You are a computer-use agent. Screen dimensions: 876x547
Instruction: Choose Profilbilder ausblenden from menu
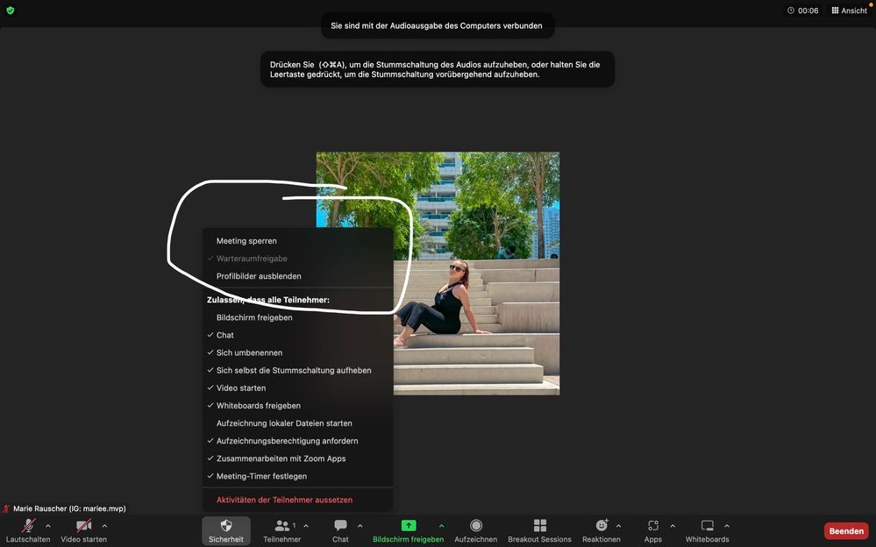(x=259, y=276)
